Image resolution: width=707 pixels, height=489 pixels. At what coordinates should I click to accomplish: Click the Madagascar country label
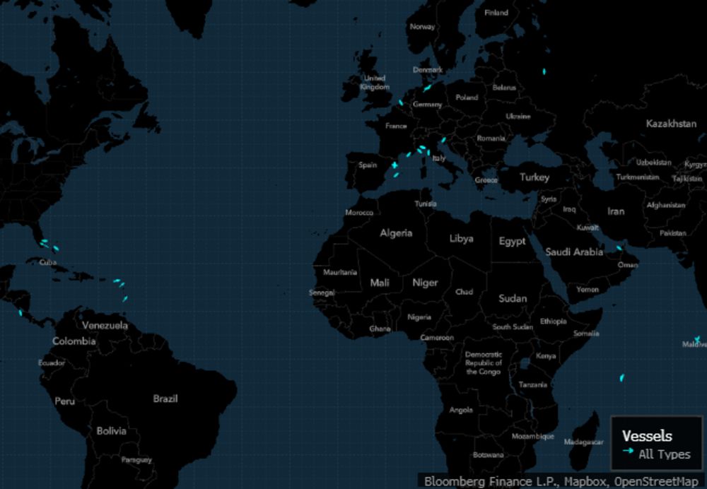click(x=584, y=442)
